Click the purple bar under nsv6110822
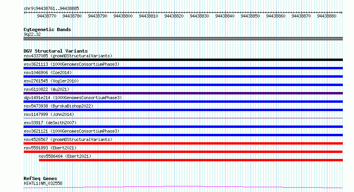The image size is (354, 192). pos(183,93)
